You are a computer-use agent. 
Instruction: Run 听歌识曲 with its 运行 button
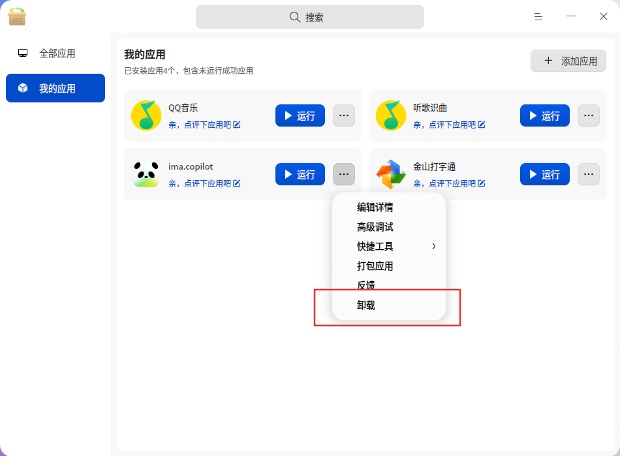tap(545, 115)
